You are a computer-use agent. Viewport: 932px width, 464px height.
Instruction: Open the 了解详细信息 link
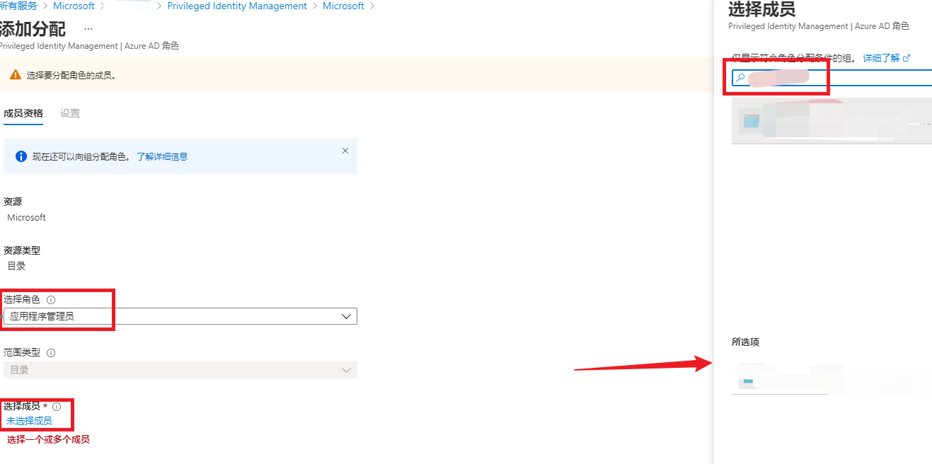tap(162, 156)
